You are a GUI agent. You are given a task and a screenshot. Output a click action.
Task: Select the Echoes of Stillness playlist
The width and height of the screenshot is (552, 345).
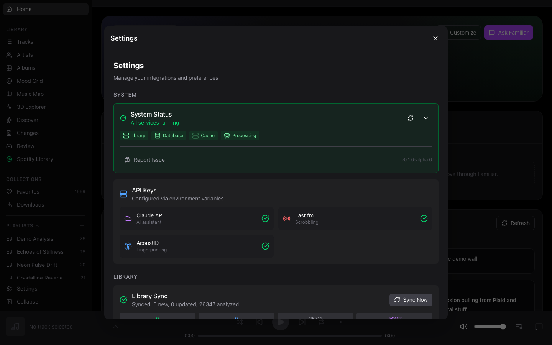pos(40,252)
